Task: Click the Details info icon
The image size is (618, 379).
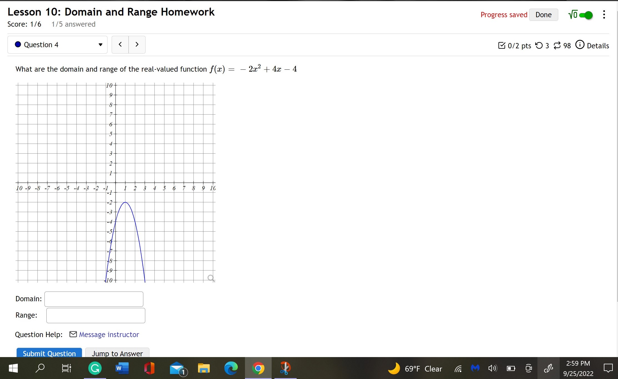Action: 580,45
